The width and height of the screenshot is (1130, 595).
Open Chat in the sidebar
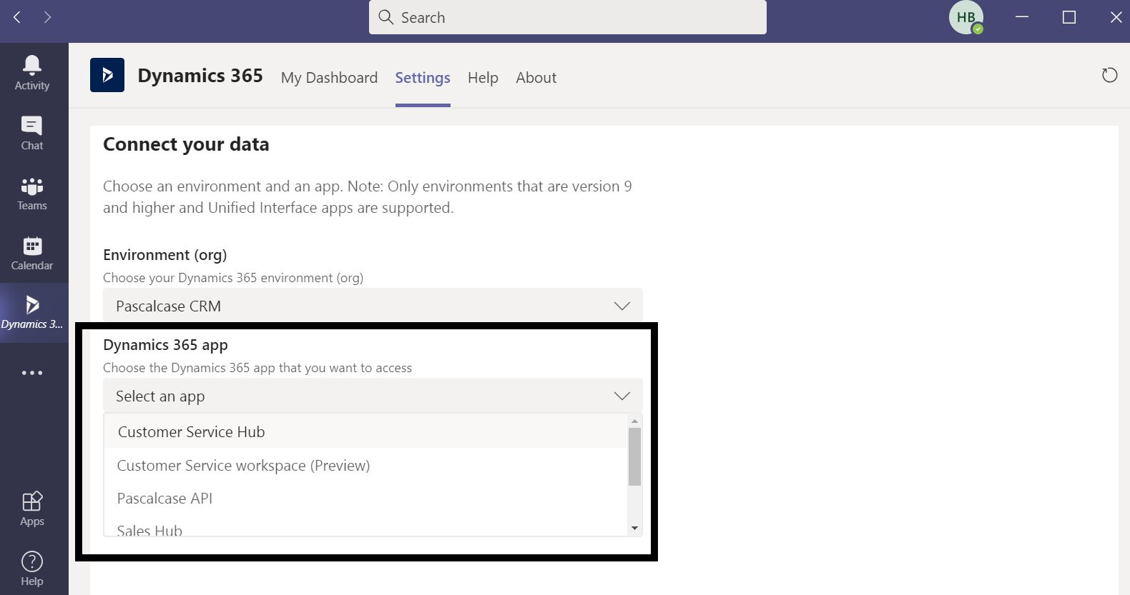pos(32,133)
